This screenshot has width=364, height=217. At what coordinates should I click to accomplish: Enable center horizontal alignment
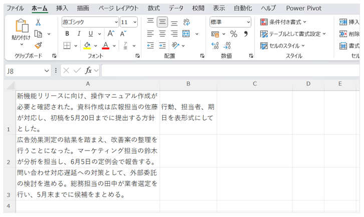162,33
